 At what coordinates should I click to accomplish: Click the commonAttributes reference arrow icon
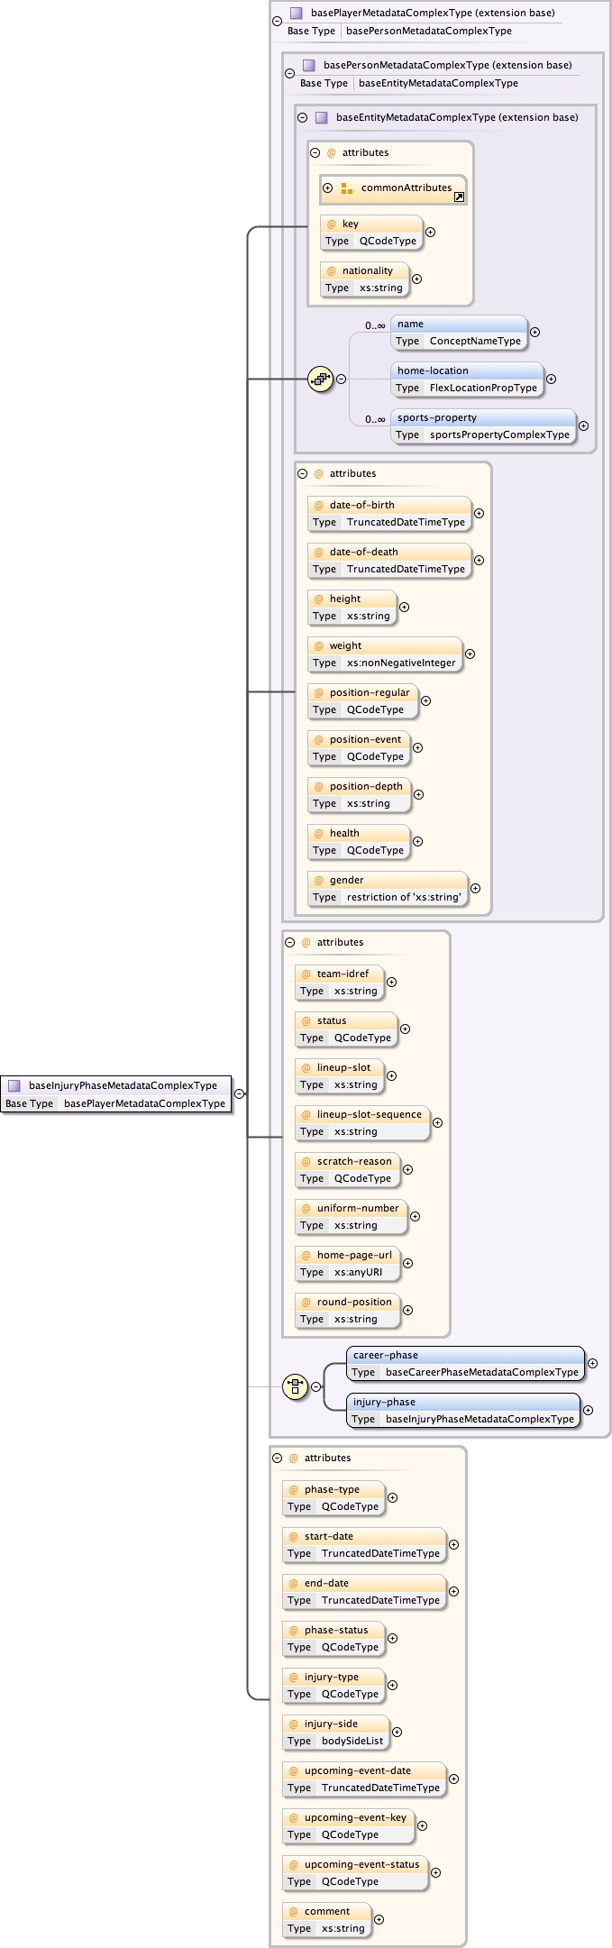click(x=459, y=197)
